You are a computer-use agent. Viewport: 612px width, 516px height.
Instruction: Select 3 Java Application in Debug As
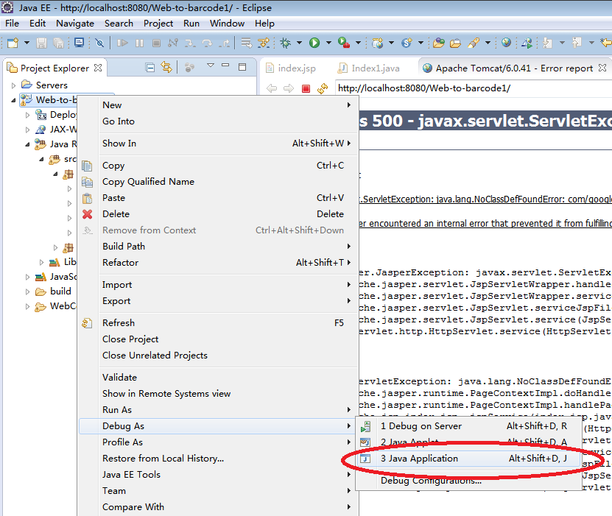[x=468, y=459]
